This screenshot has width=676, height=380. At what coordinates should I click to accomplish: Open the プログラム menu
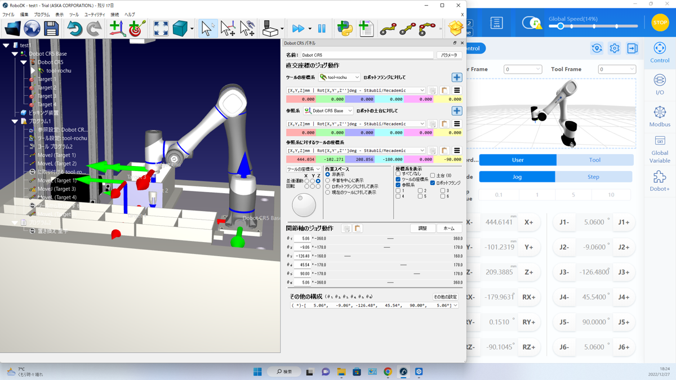pos(42,15)
